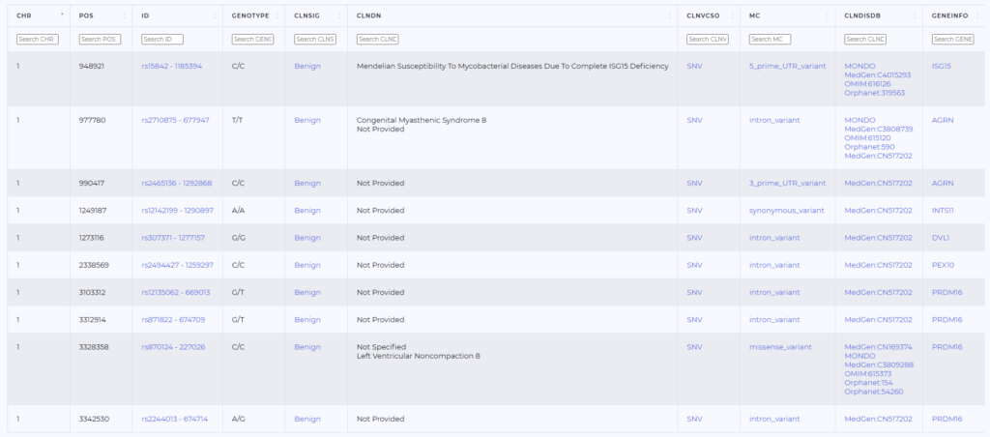This screenshot has height=437, width=990.
Task: Focus the Search POS filter box
Action: [x=100, y=39]
